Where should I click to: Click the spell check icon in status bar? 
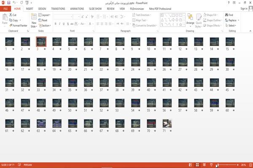[19, 165]
